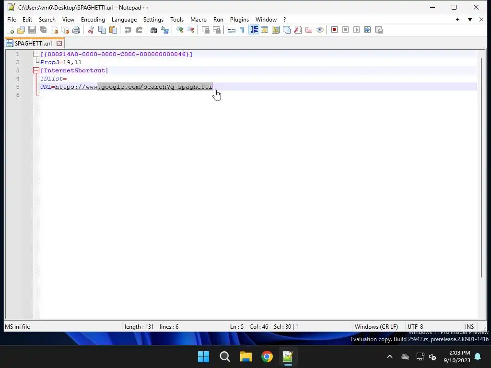Click Windows (CR LF) in status bar
Image resolution: width=491 pixels, height=368 pixels.
pos(376,326)
